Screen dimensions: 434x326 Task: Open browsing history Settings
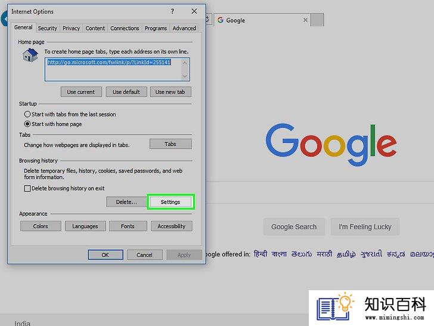pyautogui.click(x=170, y=202)
